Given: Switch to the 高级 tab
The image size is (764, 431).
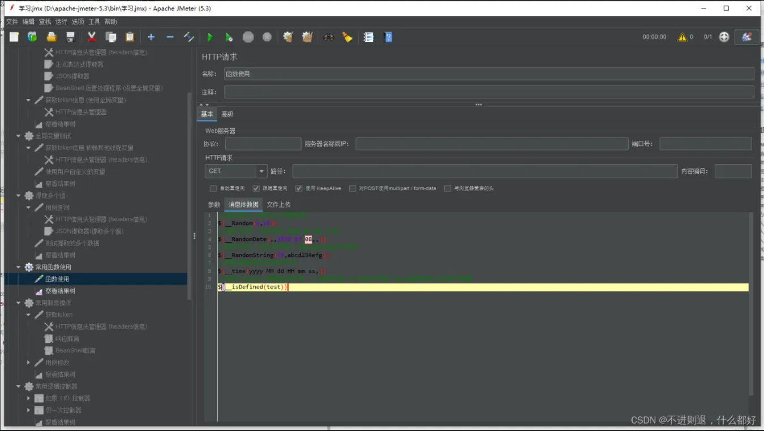Looking at the screenshot, I should tap(227, 114).
